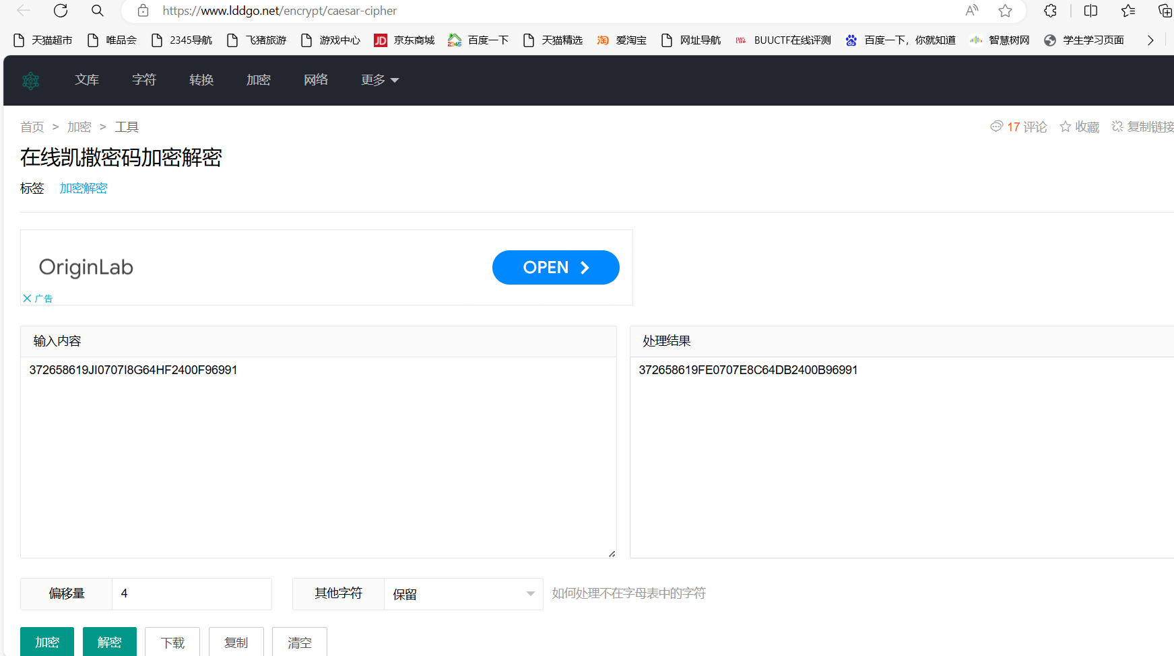Click 复制链接 copy link
The width and height of the screenshot is (1174, 656).
(1142, 127)
